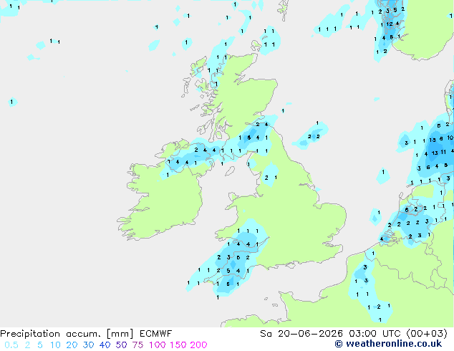
Task: Click the weatheronline.co.uk copyright link
Action: pyautogui.click(x=388, y=344)
